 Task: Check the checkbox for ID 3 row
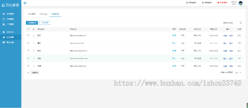(x=28, y=50)
